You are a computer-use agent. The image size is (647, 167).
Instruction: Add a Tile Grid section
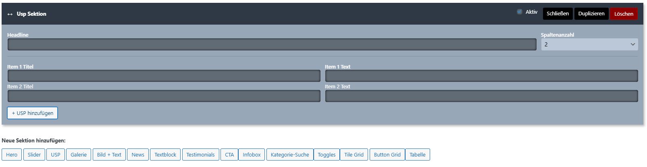tap(354, 154)
